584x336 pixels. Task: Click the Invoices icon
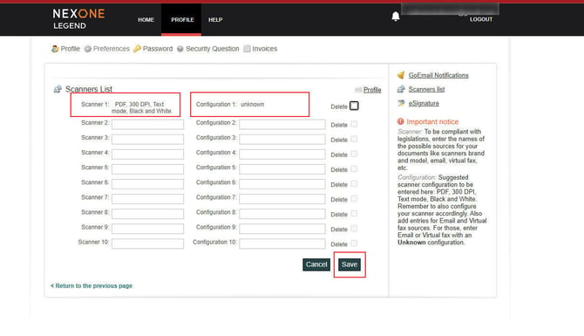(247, 49)
